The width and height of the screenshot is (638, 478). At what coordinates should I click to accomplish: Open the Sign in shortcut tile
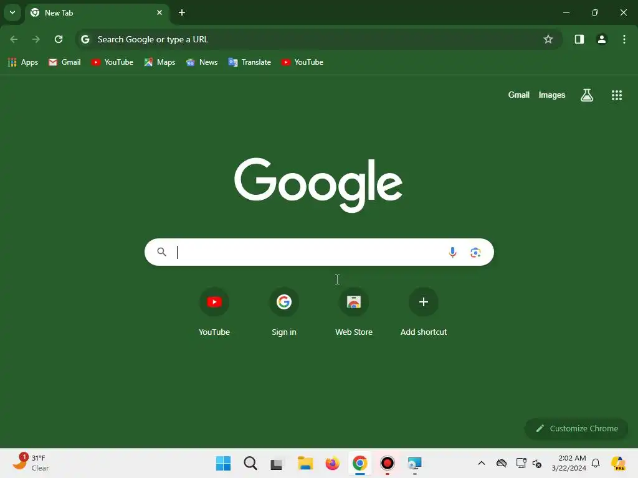coord(284,312)
